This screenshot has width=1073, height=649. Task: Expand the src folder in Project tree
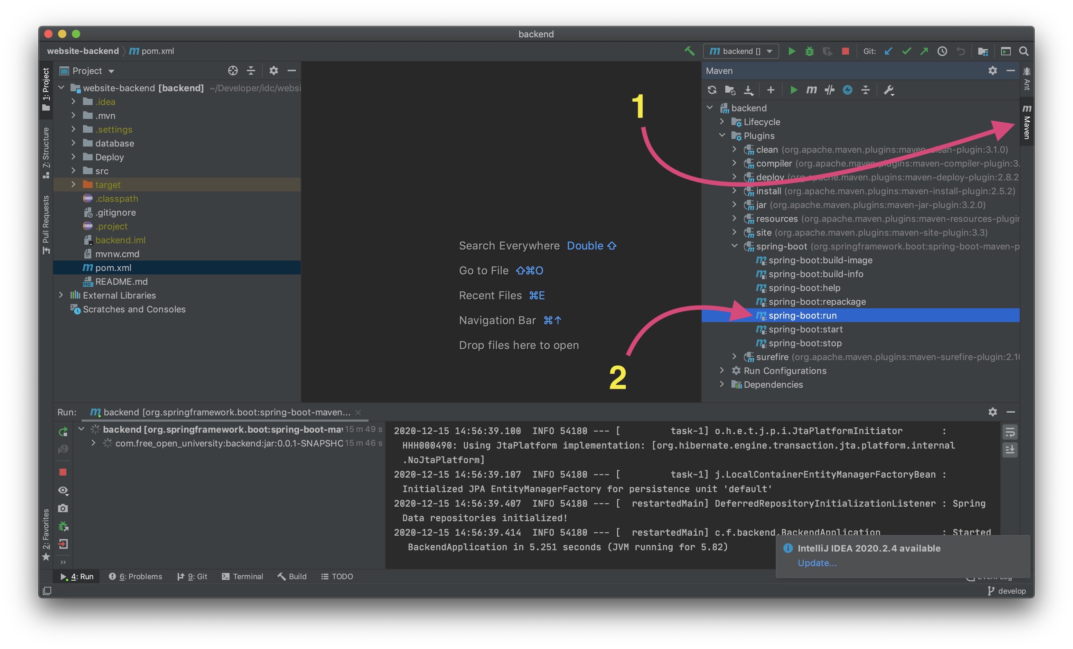click(73, 171)
